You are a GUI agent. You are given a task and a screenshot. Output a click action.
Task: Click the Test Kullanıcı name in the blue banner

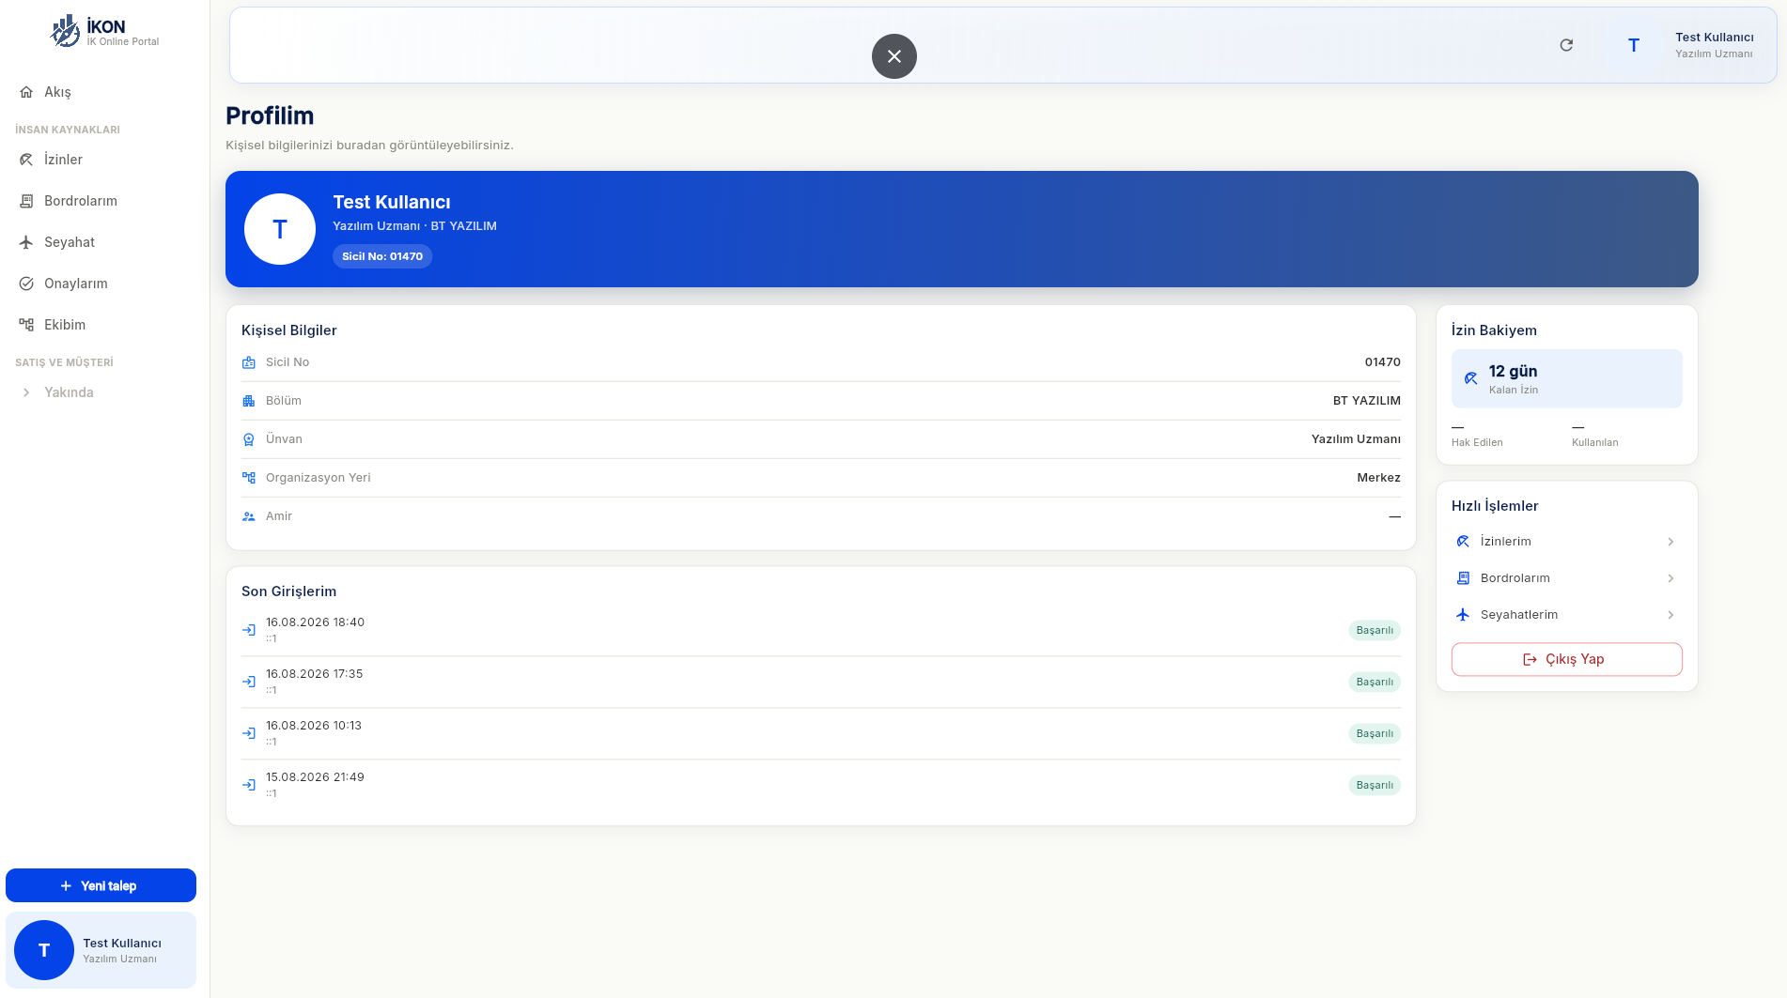pos(392,202)
